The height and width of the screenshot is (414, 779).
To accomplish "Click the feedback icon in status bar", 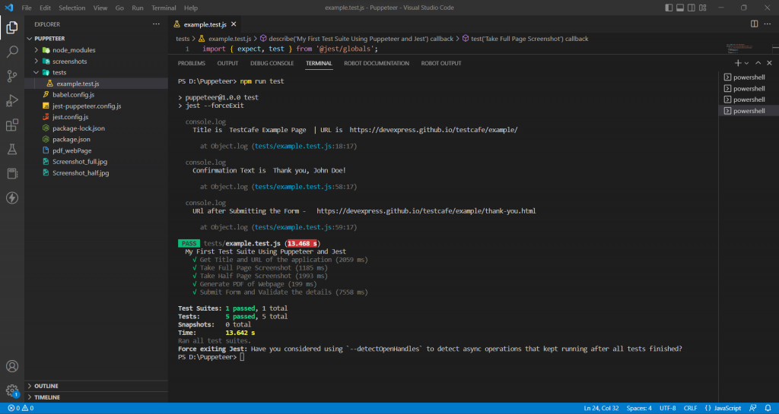I will click(753, 408).
